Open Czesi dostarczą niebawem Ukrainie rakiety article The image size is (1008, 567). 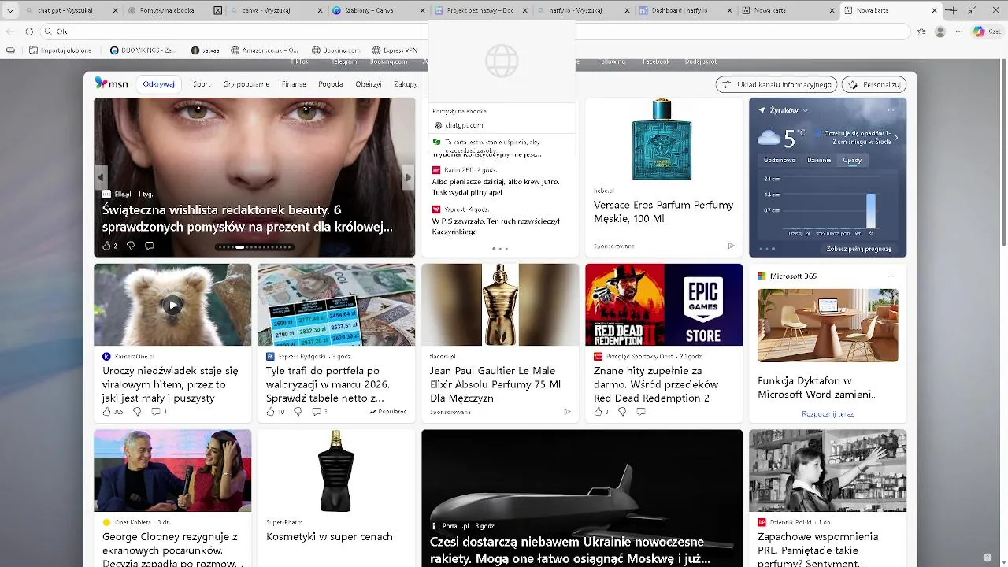[581, 498]
